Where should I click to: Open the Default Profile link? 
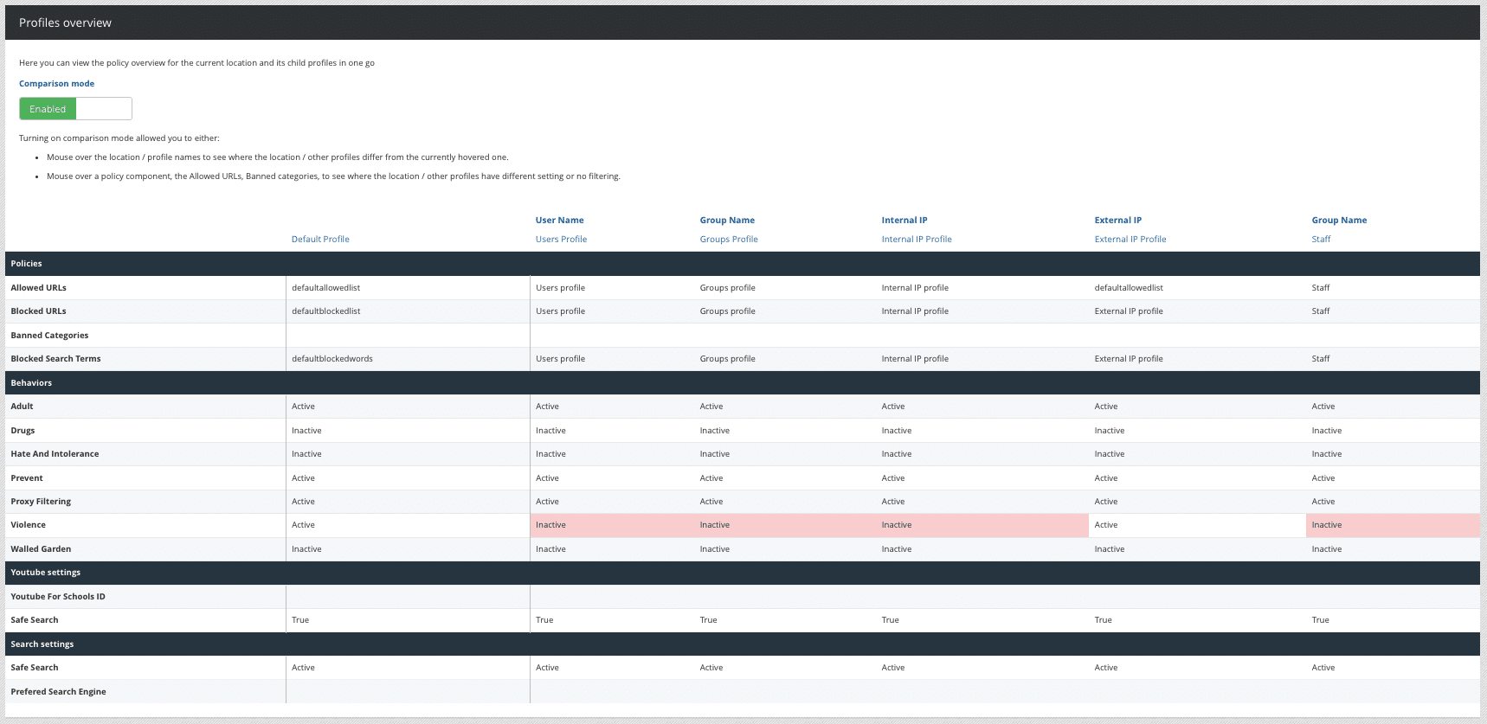click(x=320, y=240)
